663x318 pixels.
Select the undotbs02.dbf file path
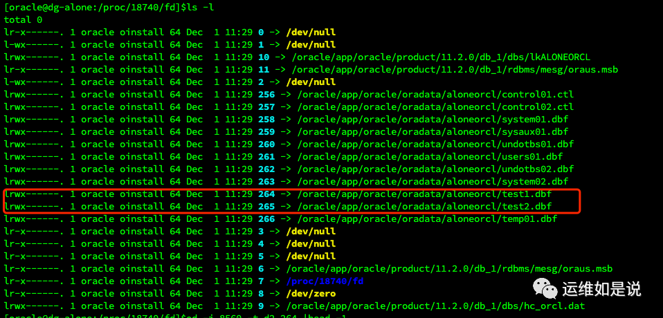(x=435, y=169)
